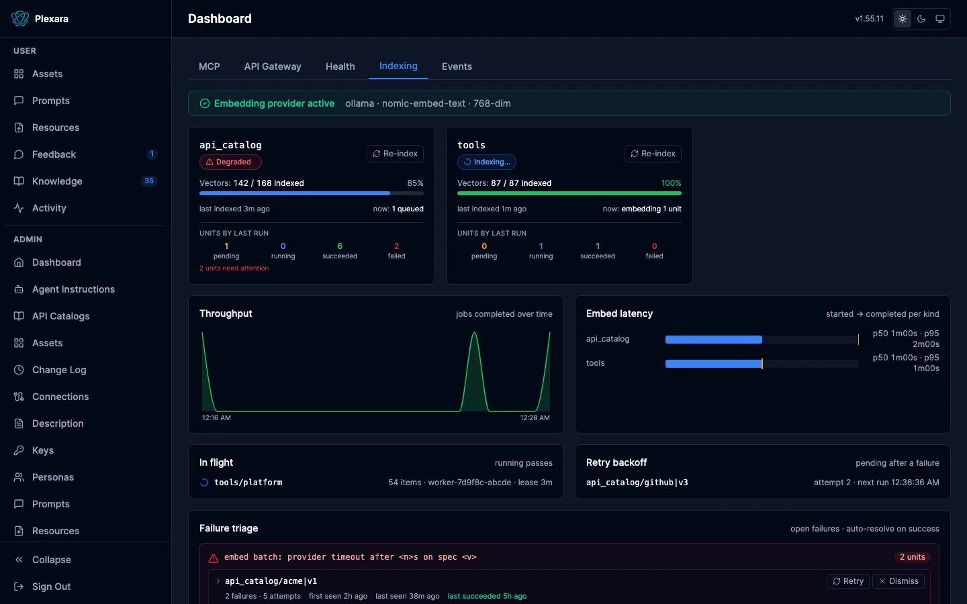Click the api_catalog embed latency bar
This screenshot has width=967, height=604.
tap(762, 340)
